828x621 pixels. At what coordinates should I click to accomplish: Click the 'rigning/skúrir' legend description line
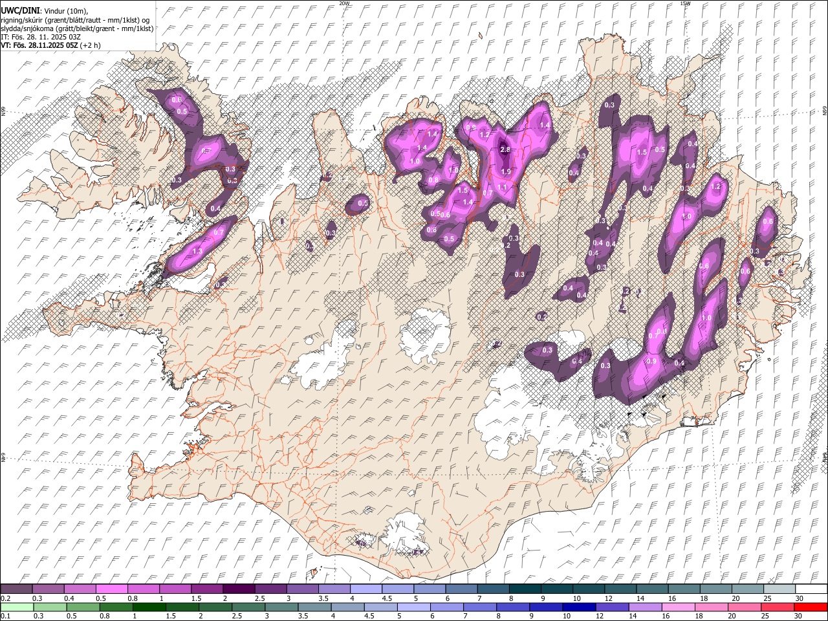[x=75, y=19]
